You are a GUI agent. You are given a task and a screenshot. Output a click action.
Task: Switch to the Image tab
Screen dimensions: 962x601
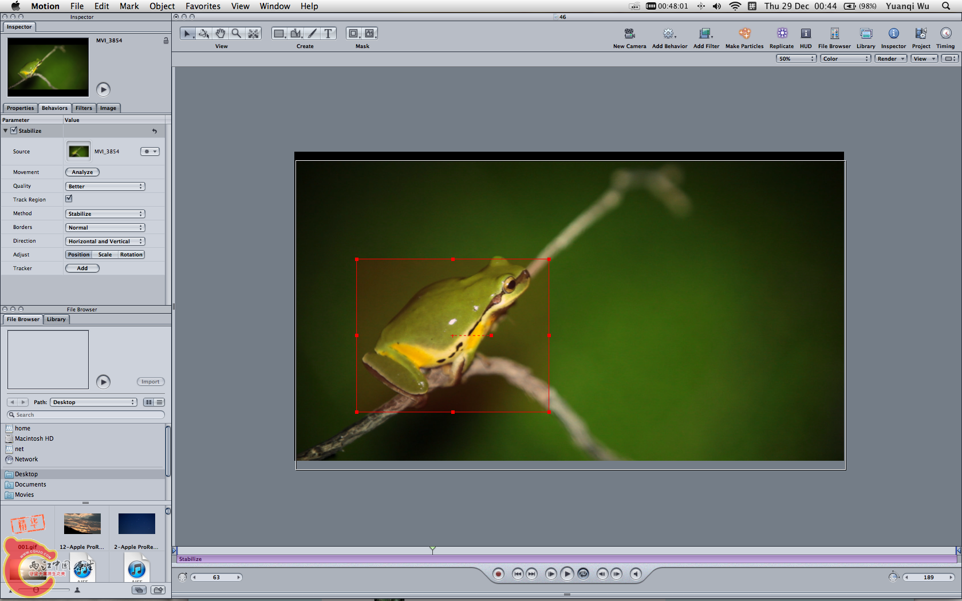(108, 108)
